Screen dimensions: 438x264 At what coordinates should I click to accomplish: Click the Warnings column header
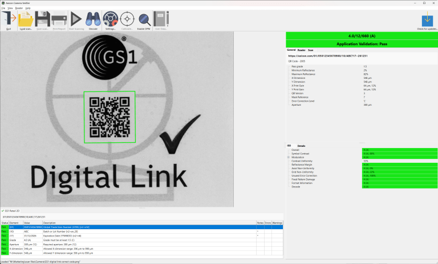(x=277, y=222)
